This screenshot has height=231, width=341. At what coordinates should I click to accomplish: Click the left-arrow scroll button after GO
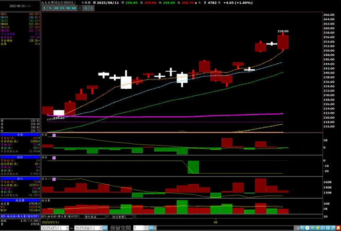click(x=155, y=228)
